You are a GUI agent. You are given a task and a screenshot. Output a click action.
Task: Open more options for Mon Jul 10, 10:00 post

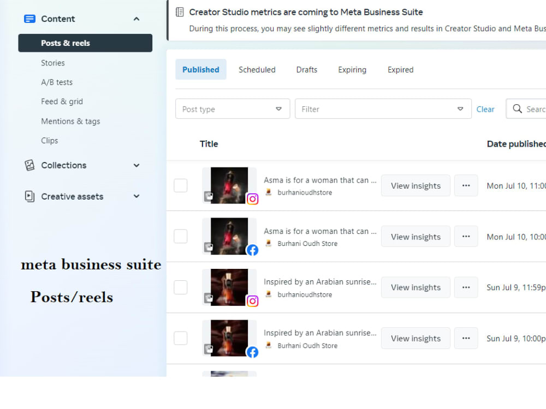(x=466, y=237)
